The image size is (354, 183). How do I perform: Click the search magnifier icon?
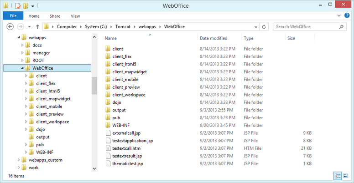341,26
